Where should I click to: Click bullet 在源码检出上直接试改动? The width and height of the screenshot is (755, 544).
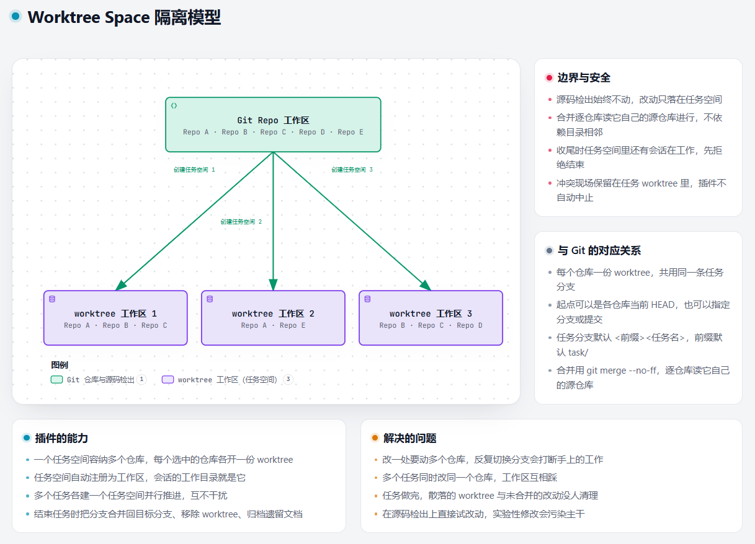point(483,514)
